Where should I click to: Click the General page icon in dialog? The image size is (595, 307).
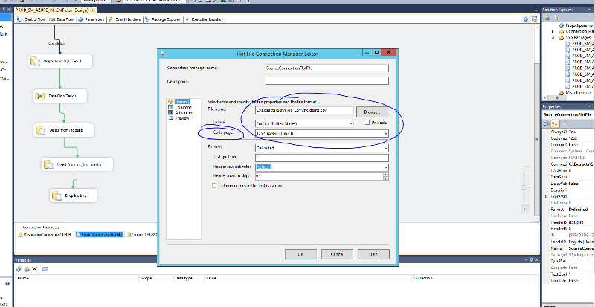coord(171,101)
